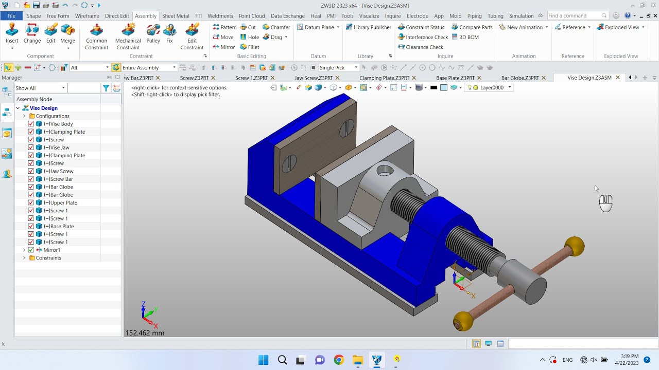
Task: Uncheck the Vise Jaw component
Action: (31, 147)
